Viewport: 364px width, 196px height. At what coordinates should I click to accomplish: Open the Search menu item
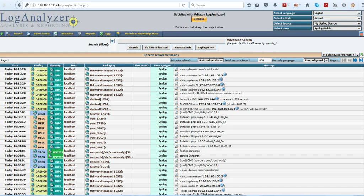[x=18, y=34]
